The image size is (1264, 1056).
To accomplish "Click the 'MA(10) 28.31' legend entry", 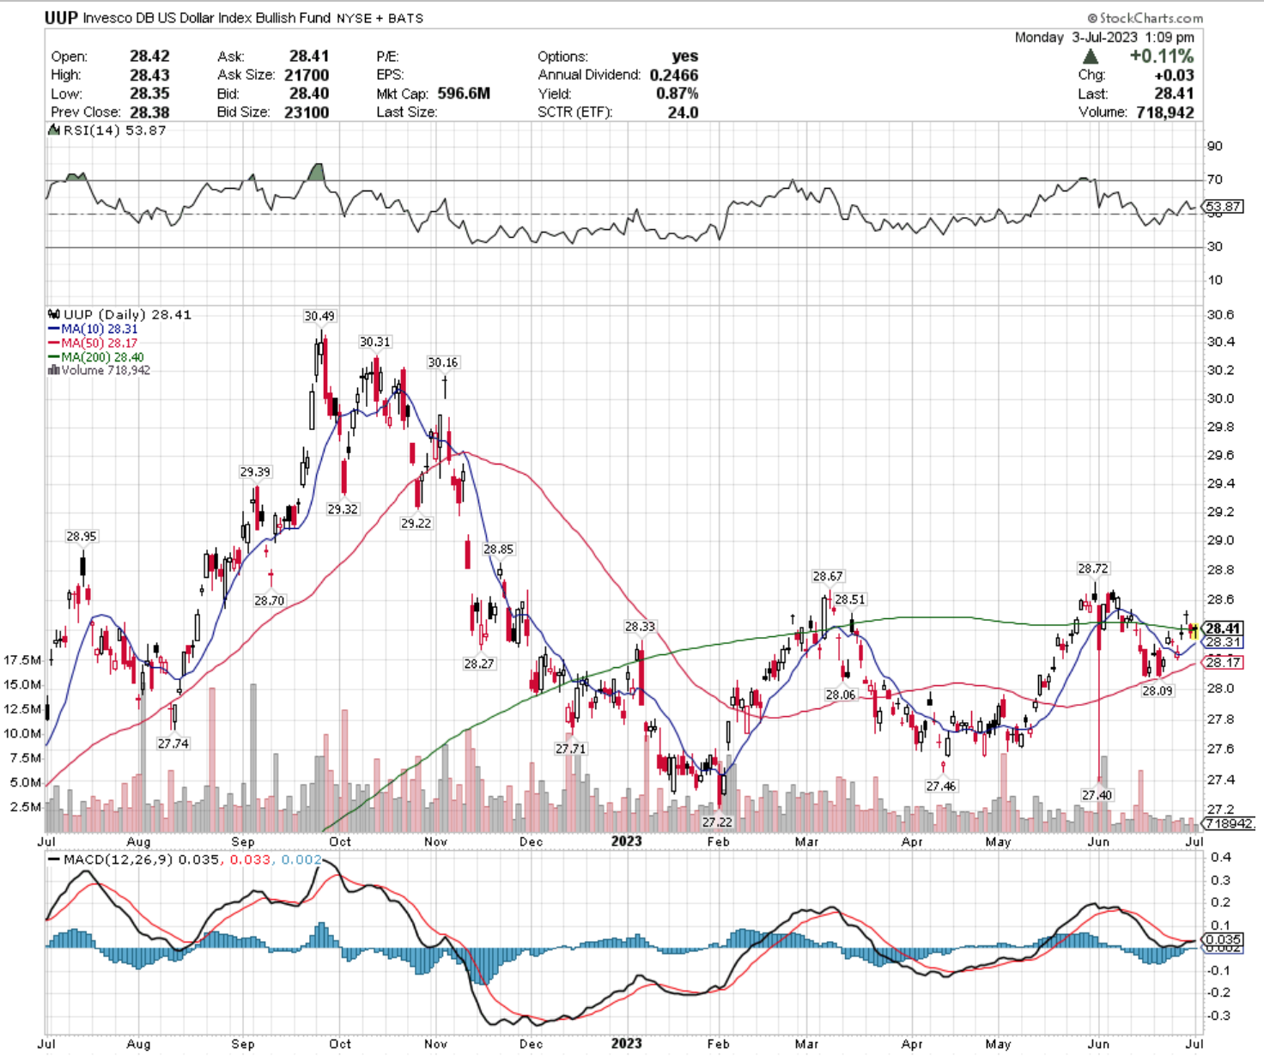I will [x=99, y=329].
